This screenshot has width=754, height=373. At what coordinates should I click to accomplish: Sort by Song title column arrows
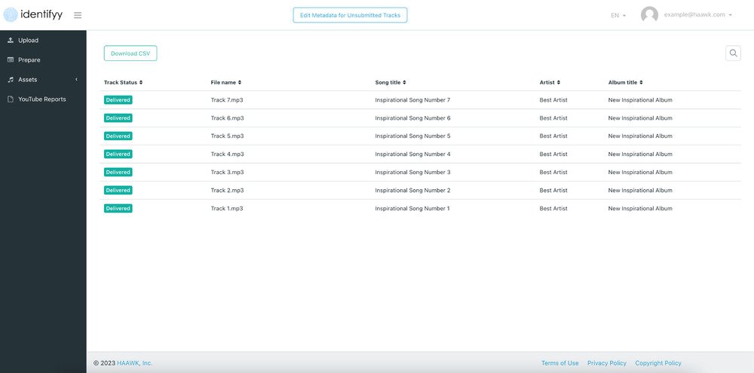click(404, 83)
